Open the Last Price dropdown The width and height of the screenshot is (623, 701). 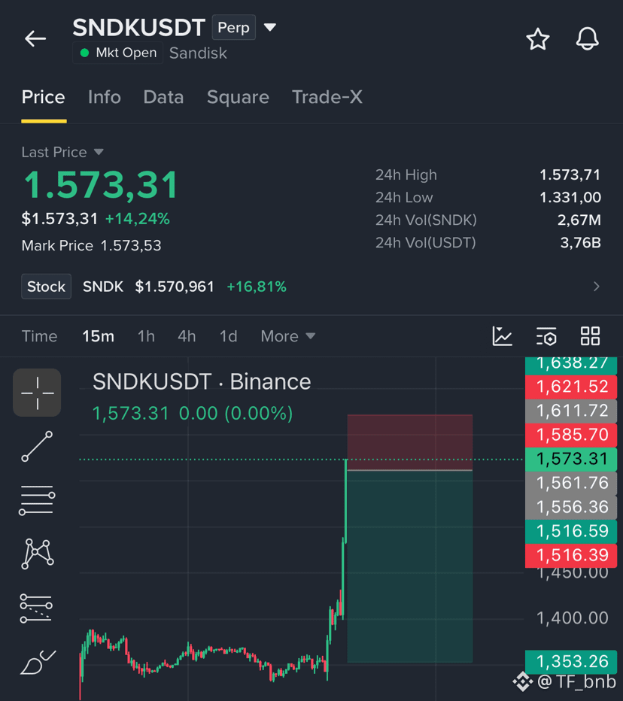pos(62,152)
